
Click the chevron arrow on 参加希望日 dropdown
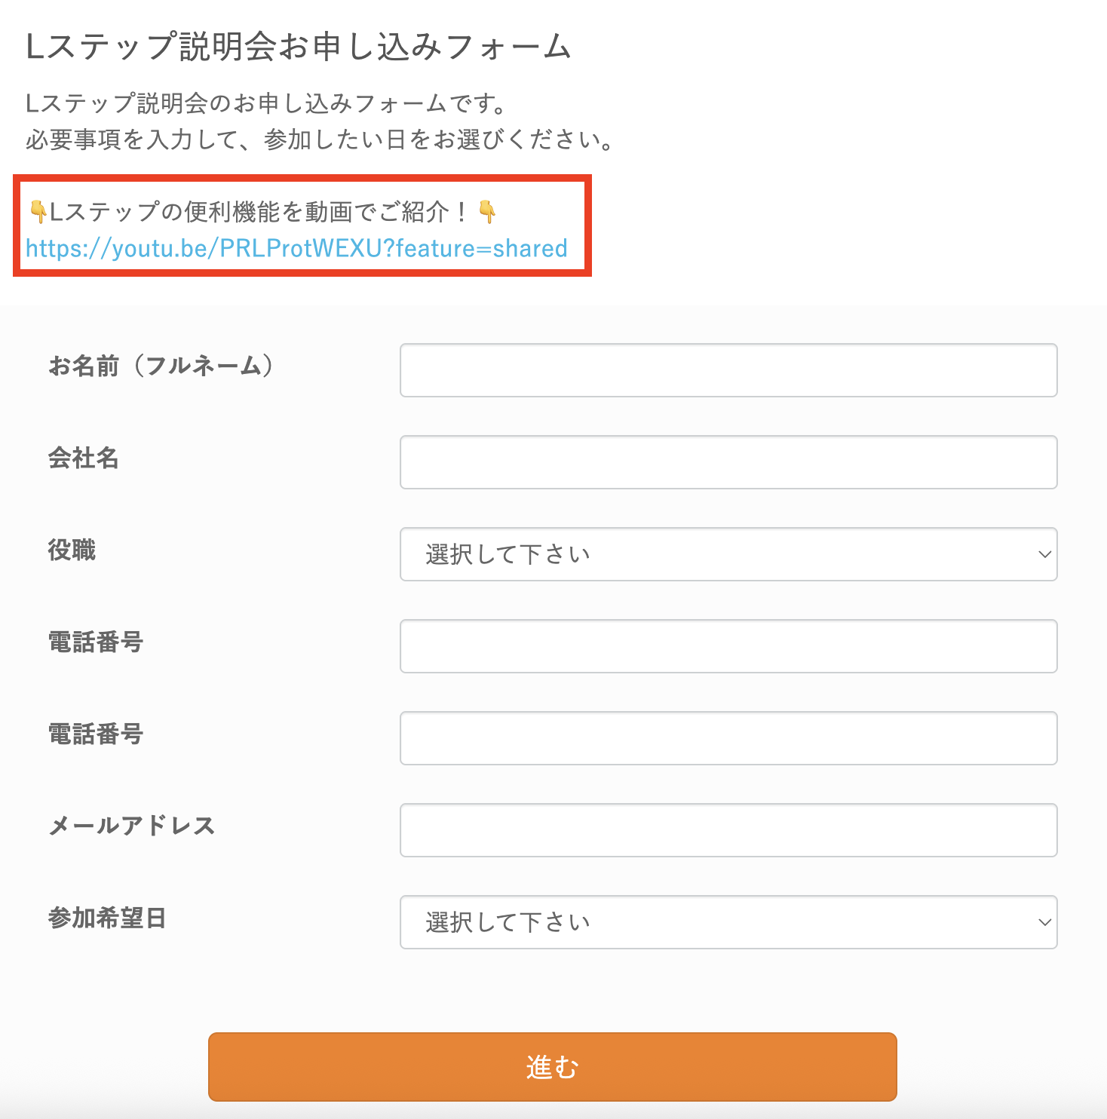coord(1044,922)
